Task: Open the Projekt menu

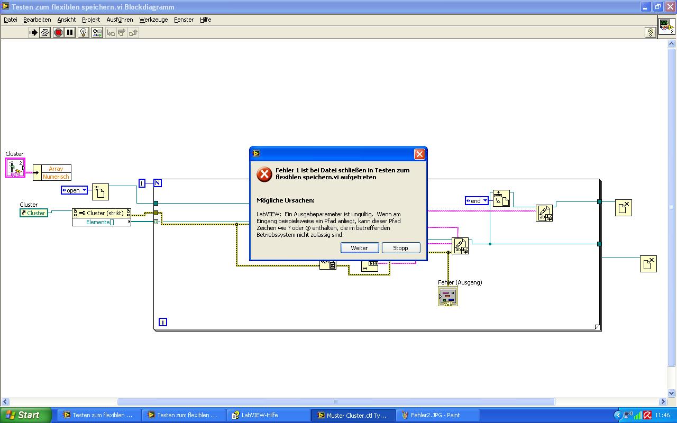Action: 91,20
